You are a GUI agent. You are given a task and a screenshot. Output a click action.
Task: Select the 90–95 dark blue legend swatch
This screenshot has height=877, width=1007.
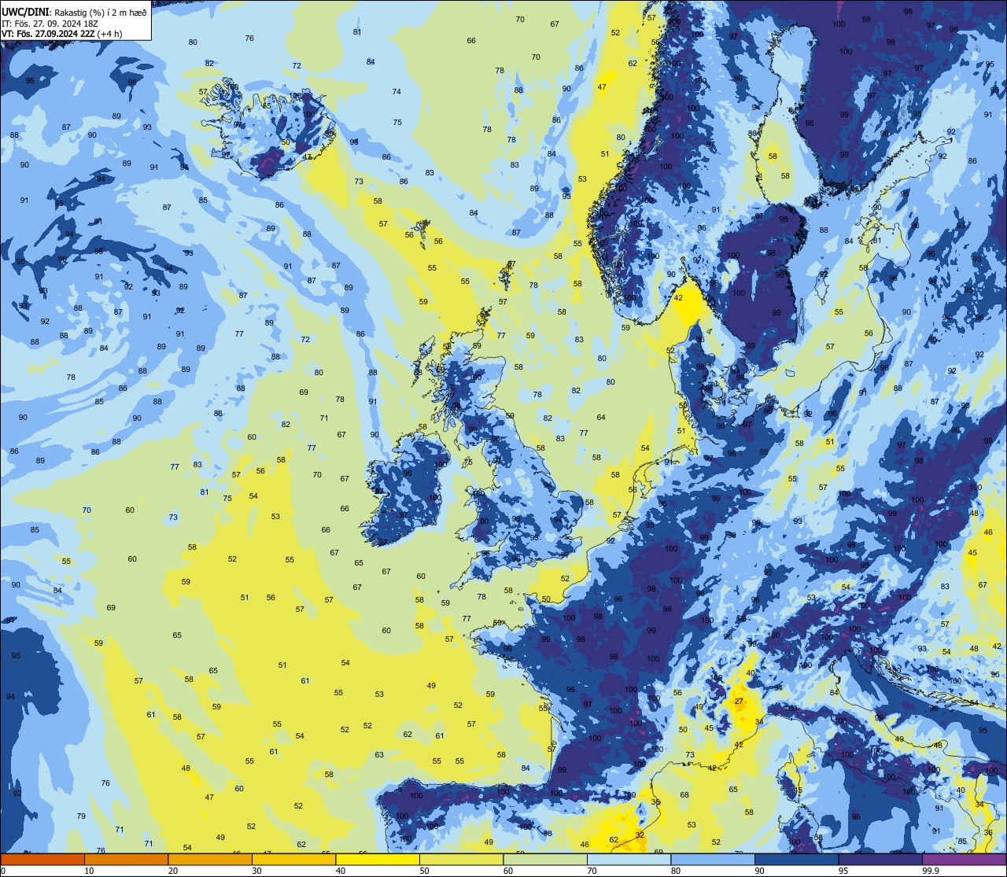click(x=796, y=859)
